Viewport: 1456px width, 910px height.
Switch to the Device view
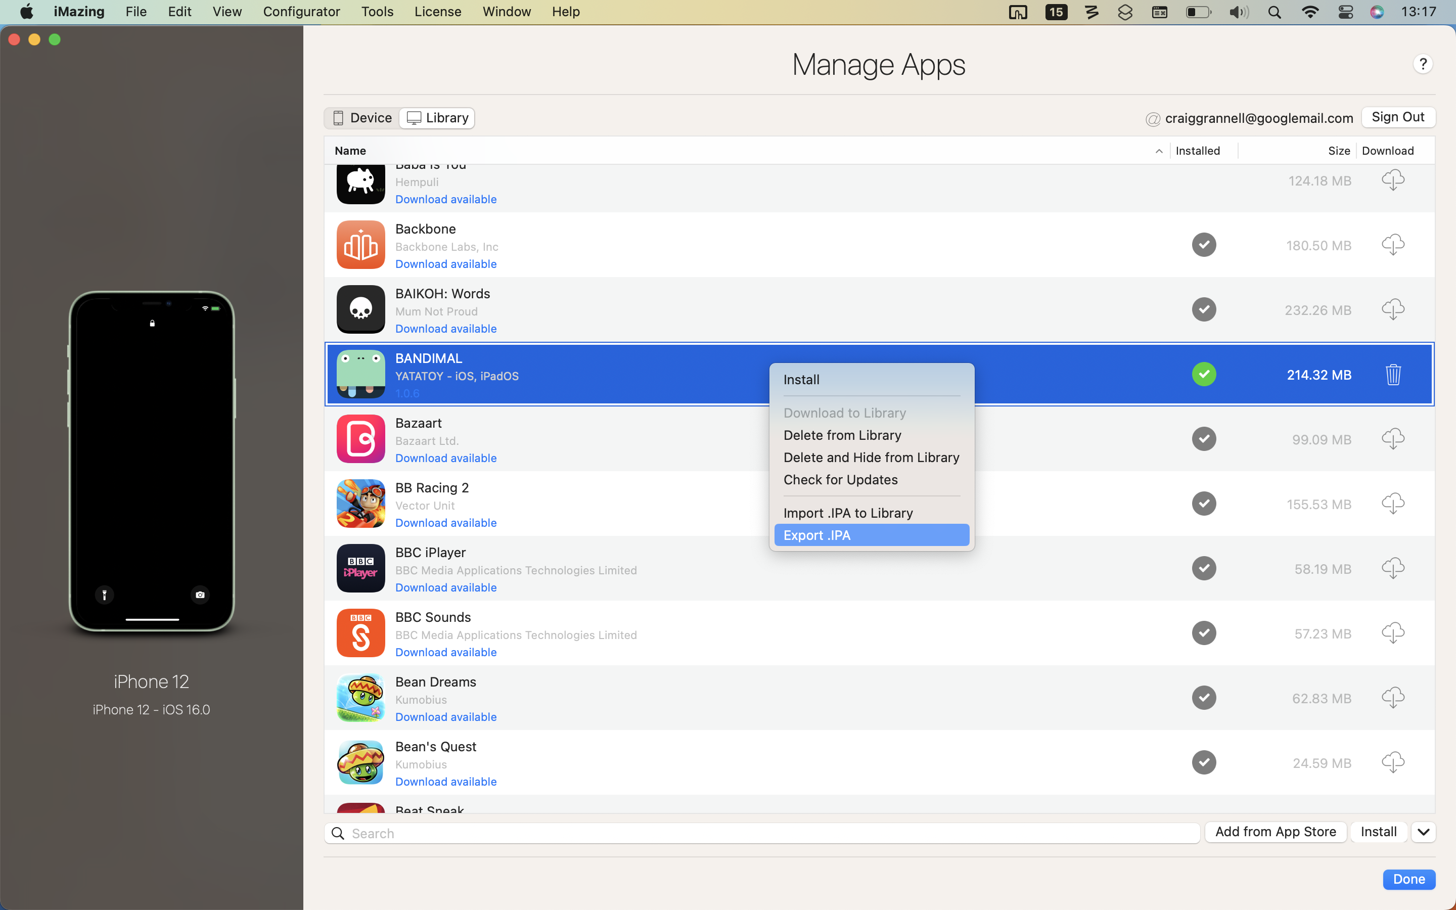click(x=363, y=118)
